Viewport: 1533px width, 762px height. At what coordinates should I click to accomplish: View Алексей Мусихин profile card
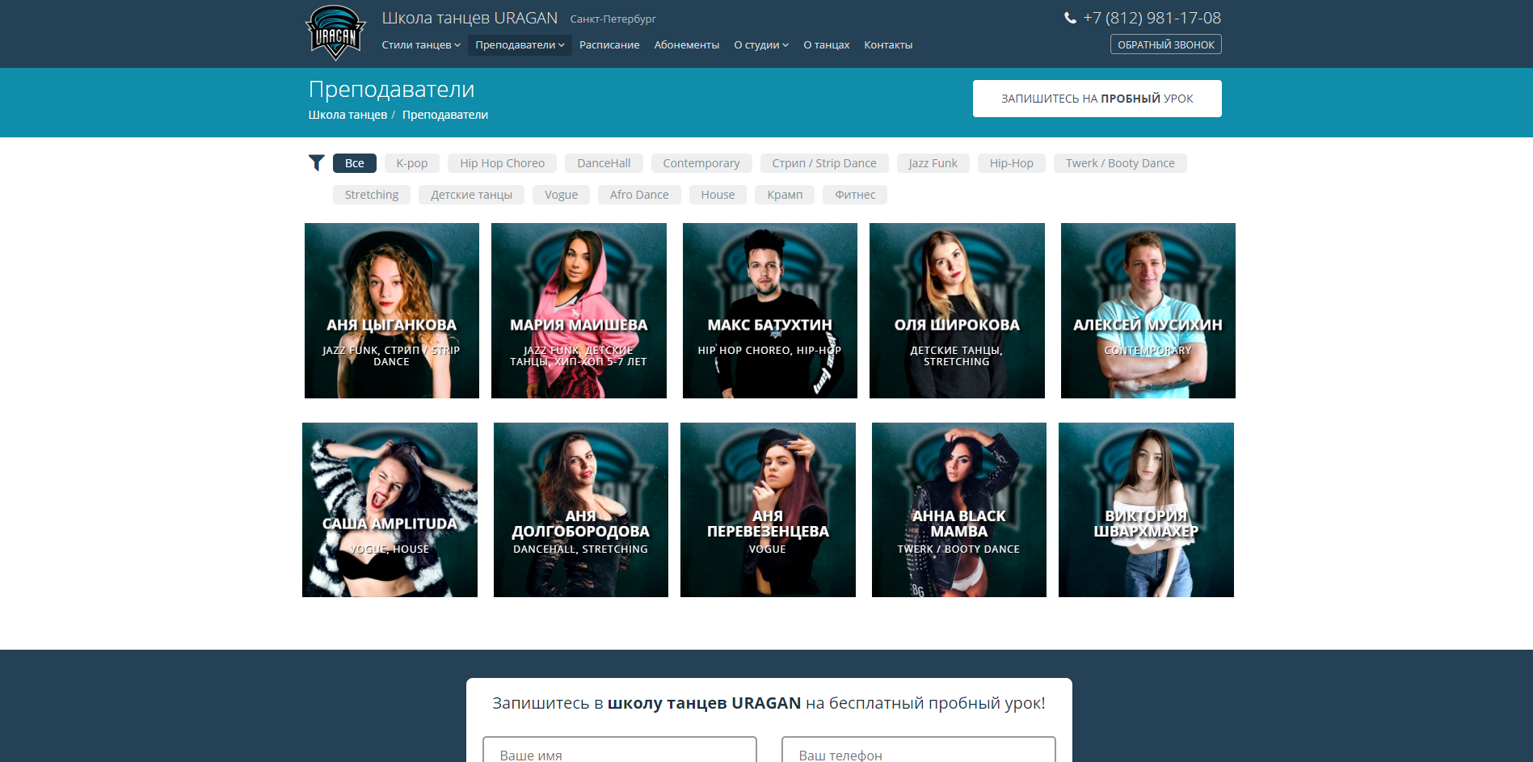1148,311
